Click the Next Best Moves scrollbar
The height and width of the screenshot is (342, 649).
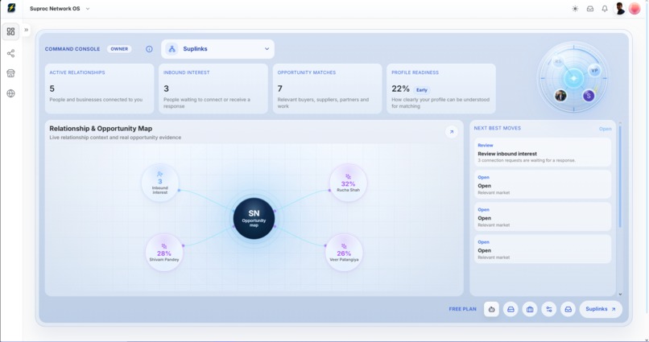click(x=620, y=175)
